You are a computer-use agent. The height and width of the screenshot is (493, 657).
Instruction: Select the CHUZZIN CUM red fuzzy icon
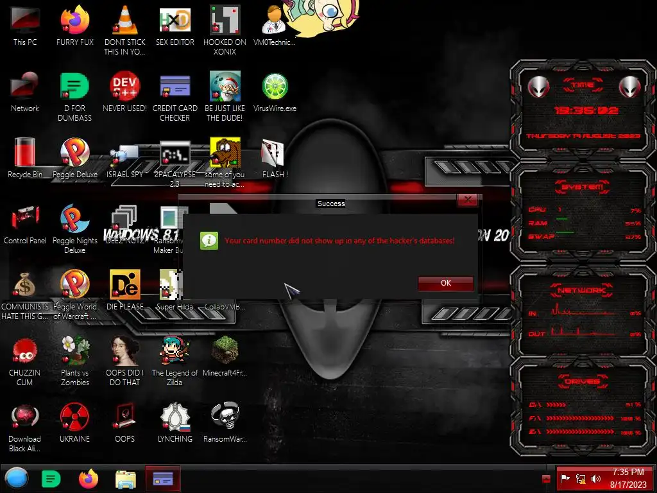[25, 361]
